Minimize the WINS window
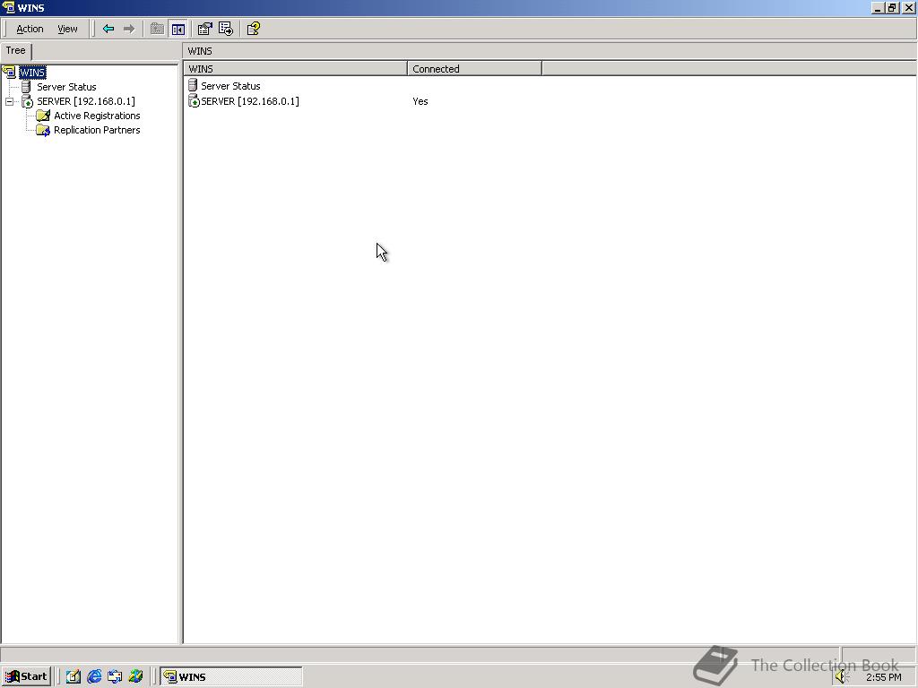The height and width of the screenshot is (688, 918). point(879,7)
